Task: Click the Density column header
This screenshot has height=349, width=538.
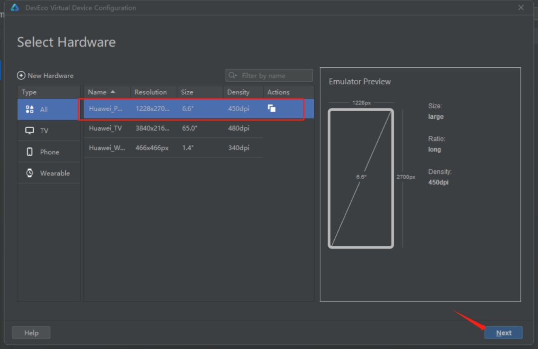Action: 238,92
